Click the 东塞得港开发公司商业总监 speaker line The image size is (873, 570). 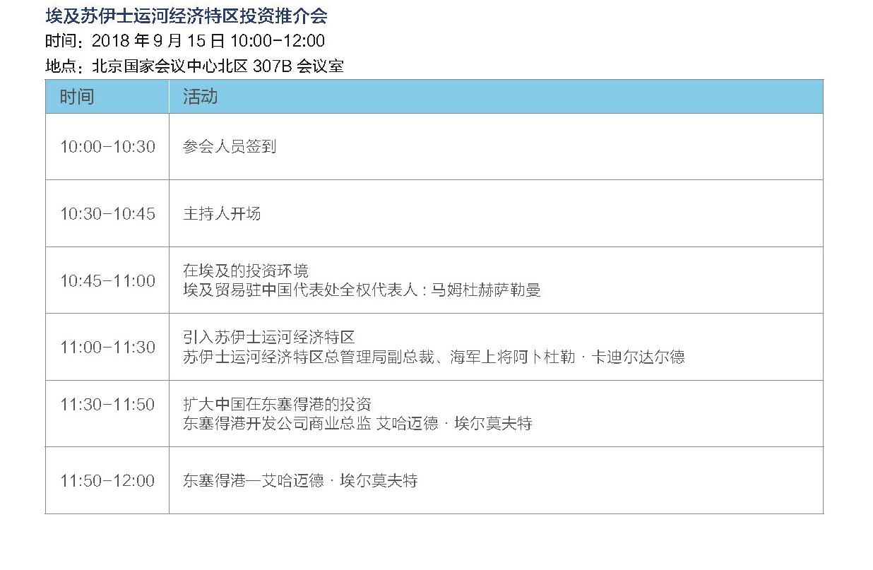point(357,424)
